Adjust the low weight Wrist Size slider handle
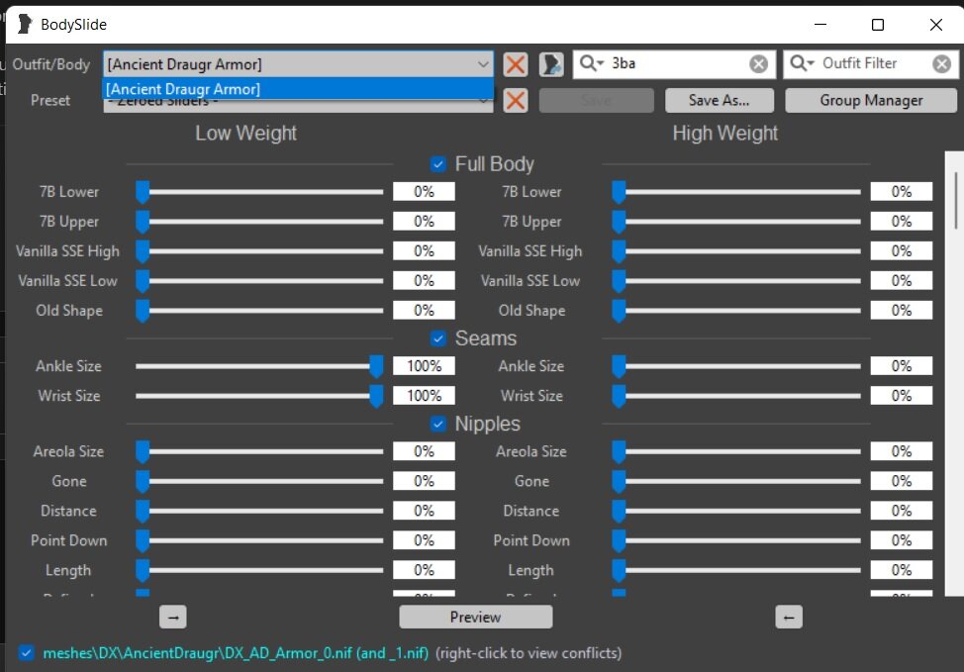 pos(376,395)
